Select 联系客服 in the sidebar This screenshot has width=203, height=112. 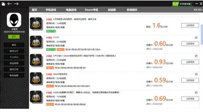coord(14,75)
